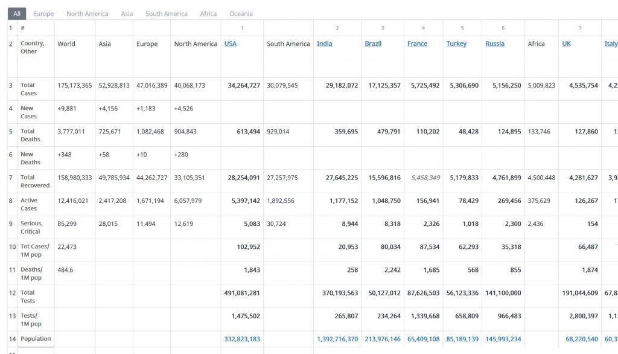Select USA total tests cell 491,081,281
The image size is (618, 354).
point(242,293)
